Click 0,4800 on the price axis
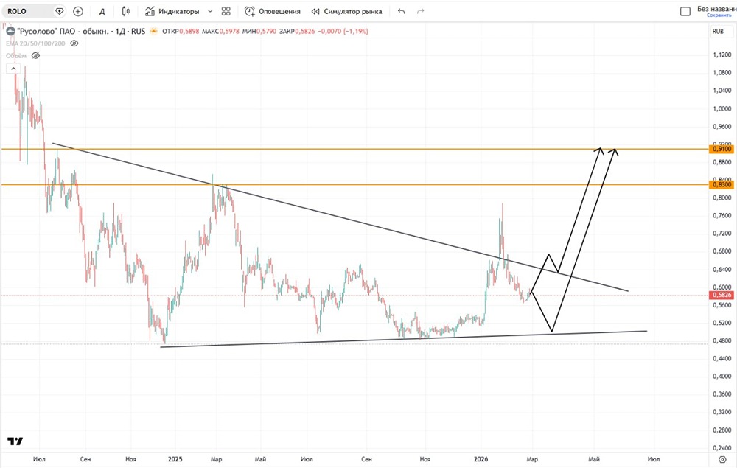Viewport: 737px width, 468px height. [x=722, y=340]
